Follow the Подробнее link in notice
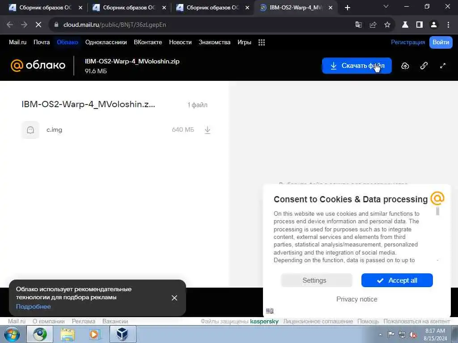Viewport: 458px width, 343px height. [33, 306]
